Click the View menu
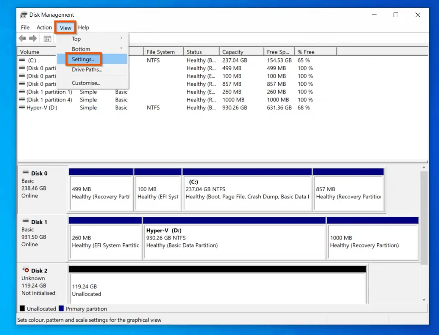This screenshot has width=439, height=335. pyautogui.click(x=66, y=28)
